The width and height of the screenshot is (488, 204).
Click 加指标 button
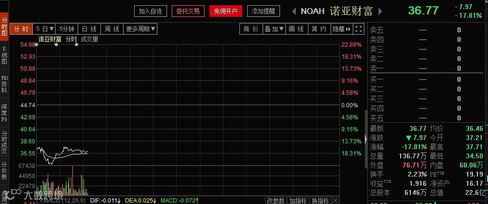point(298,201)
